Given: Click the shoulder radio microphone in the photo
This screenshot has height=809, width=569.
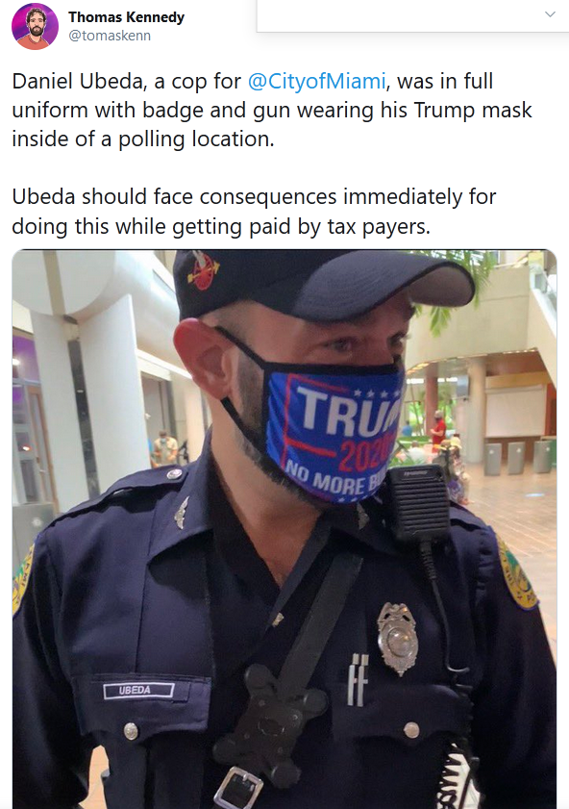Looking at the screenshot, I should point(417,503).
